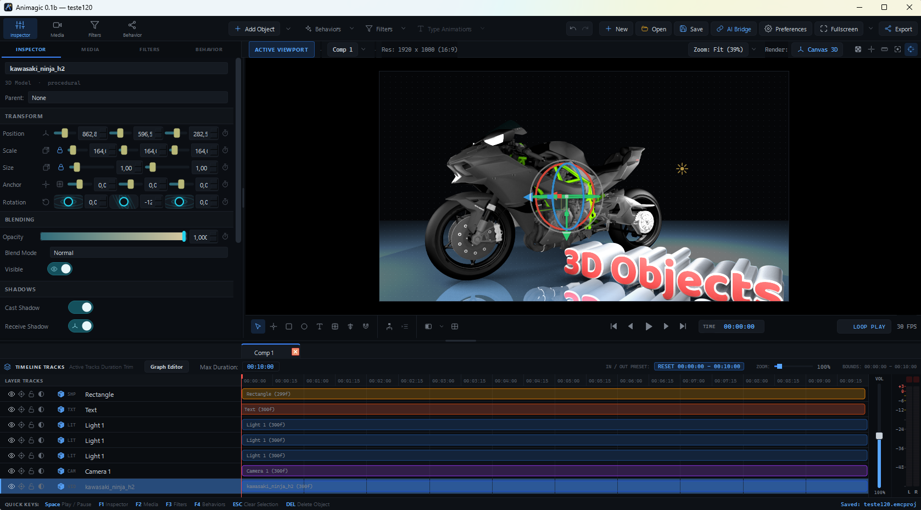Select the Comp 1 timeline tab
Image resolution: width=921 pixels, height=510 pixels.
(x=264, y=353)
